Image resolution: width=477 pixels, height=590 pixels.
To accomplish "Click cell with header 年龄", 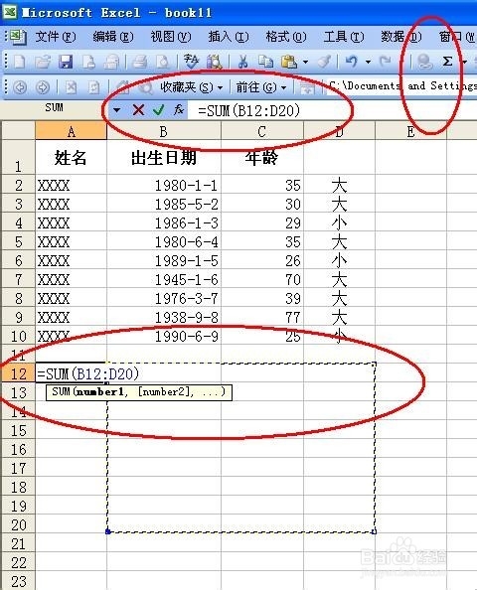I will [262, 157].
